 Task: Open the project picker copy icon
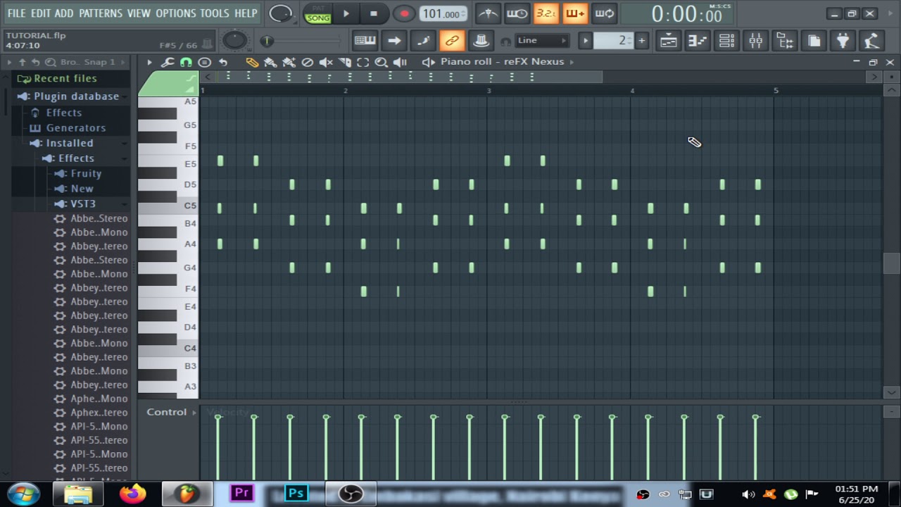tap(814, 41)
